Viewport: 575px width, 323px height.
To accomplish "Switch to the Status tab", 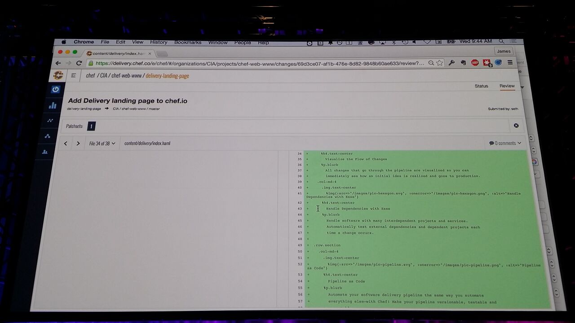I will coord(482,86).
